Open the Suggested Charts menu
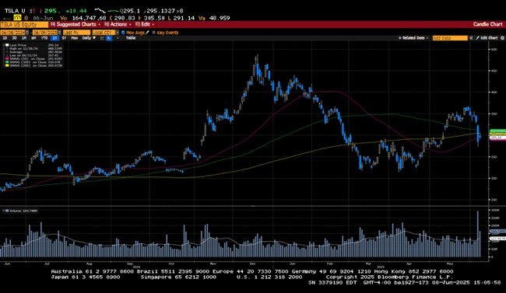 point(76,25)
